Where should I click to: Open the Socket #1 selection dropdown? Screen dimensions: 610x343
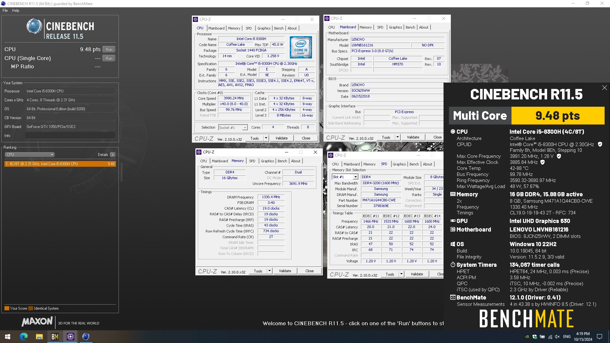233,127
